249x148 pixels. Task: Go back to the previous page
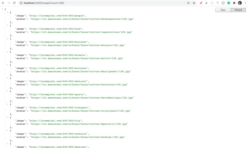3,3
